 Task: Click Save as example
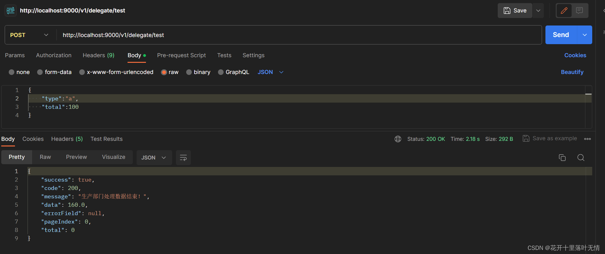coord(550,139)
